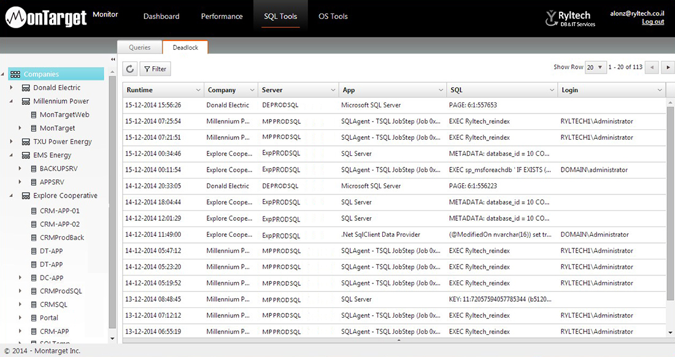Open the App column dropdown arrow
The height and width of the screenshot is (357, 675).
click(x=441, y=90)
